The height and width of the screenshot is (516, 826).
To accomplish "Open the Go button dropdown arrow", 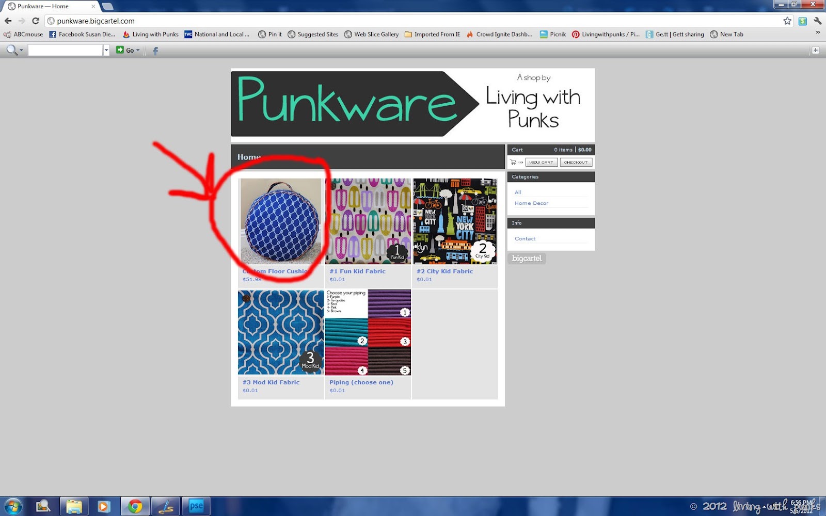I will (138, 51).
